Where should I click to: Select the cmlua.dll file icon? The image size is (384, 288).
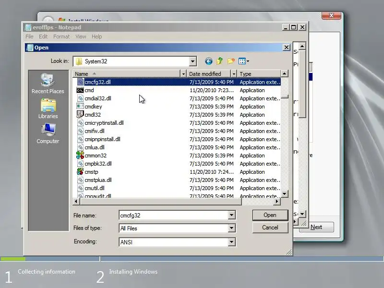[x=80, y=147]
